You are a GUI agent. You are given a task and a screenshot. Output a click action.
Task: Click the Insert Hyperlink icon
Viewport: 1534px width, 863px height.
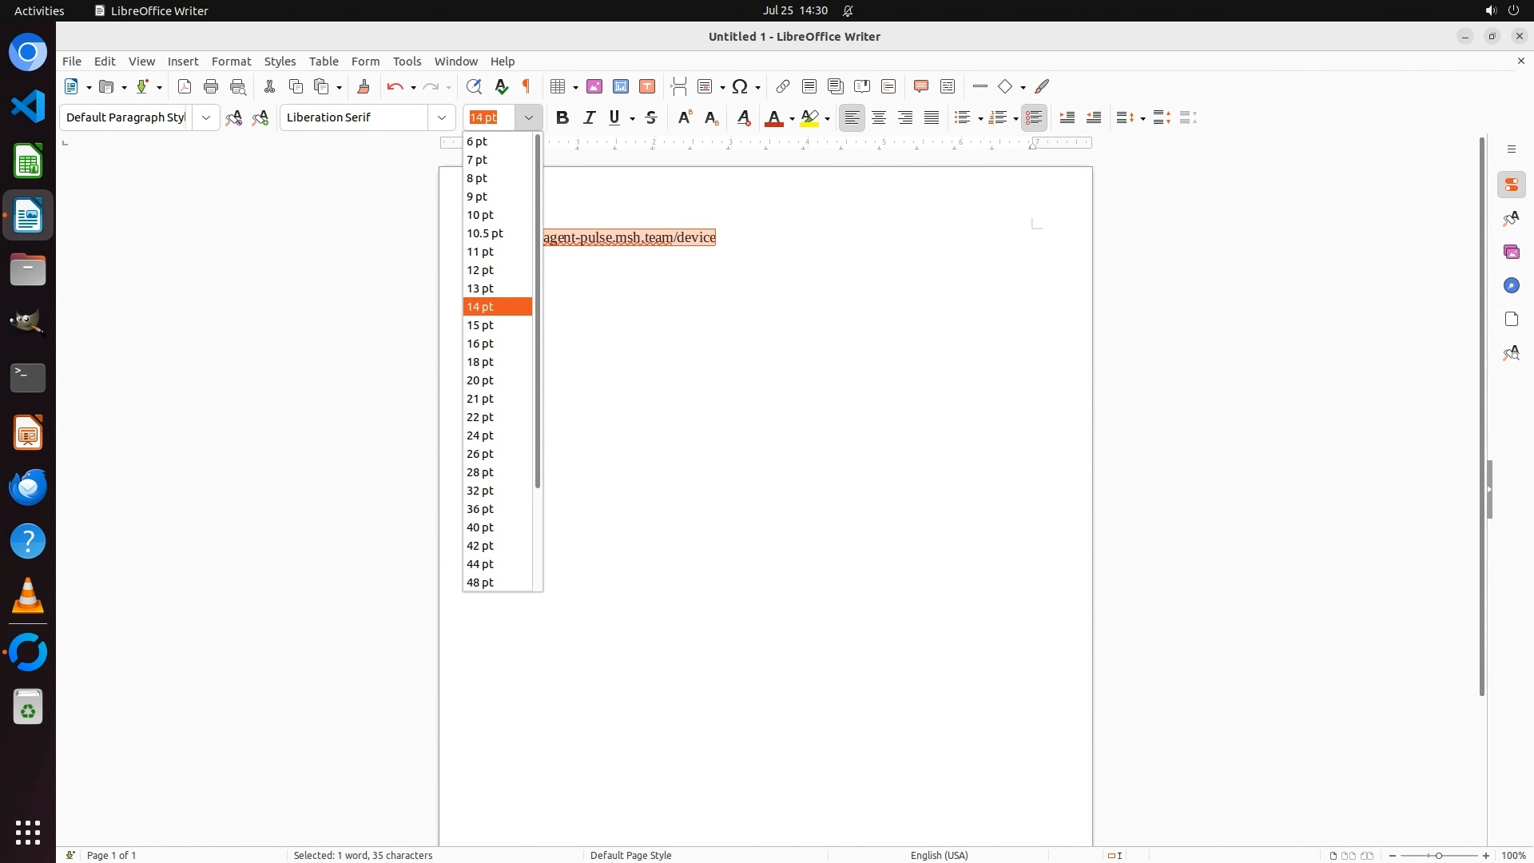[783, 86]
